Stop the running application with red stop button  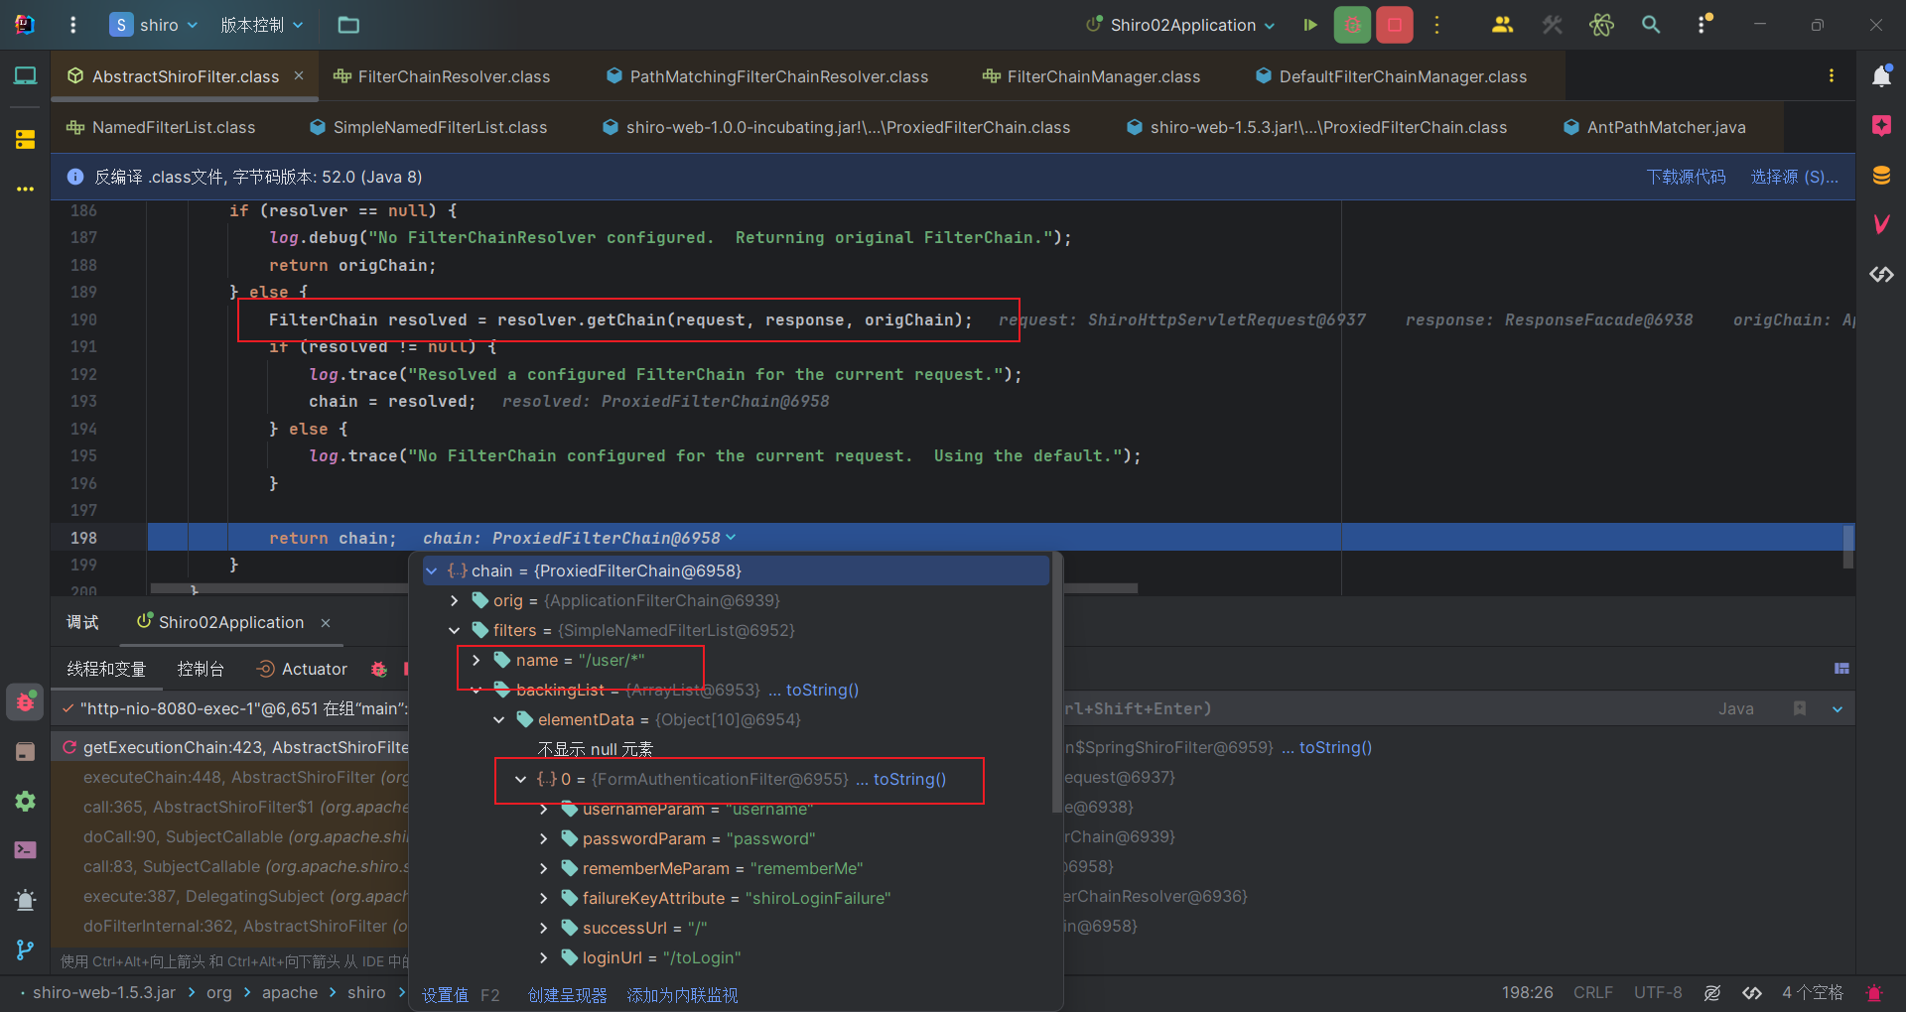pyautogui.click(x=1395, y=25)
